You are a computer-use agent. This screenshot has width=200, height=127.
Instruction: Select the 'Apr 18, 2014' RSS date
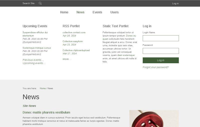tap(69, 36)
